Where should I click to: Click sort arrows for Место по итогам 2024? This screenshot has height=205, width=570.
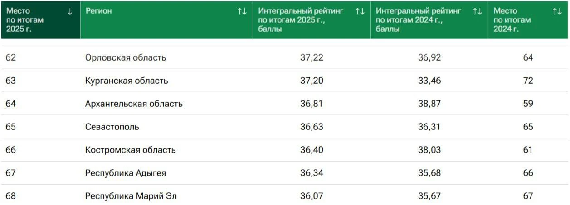(x=557, y=12)
